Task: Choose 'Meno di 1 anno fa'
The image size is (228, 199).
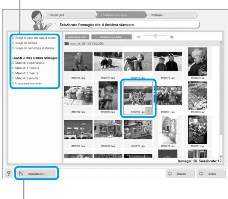Action: (x=25, y=78)
